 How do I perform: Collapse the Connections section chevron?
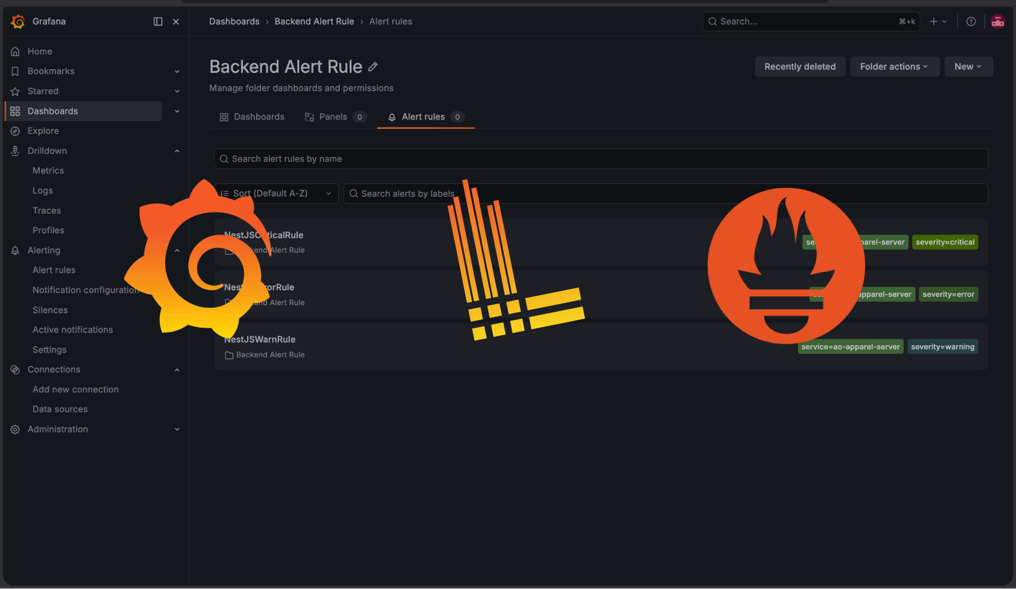(177, 370)
